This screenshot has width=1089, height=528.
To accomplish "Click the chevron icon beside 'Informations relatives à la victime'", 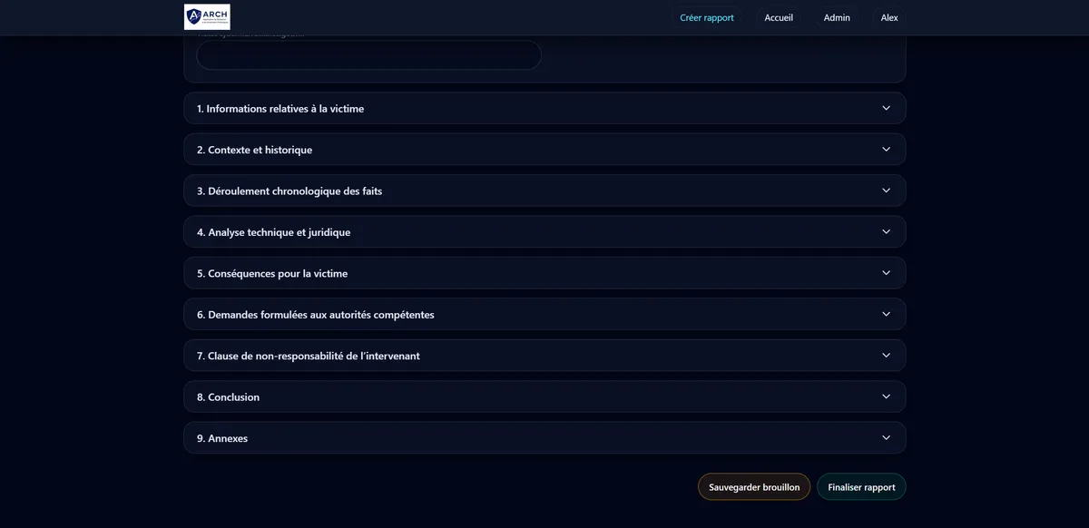I will 886,107.
